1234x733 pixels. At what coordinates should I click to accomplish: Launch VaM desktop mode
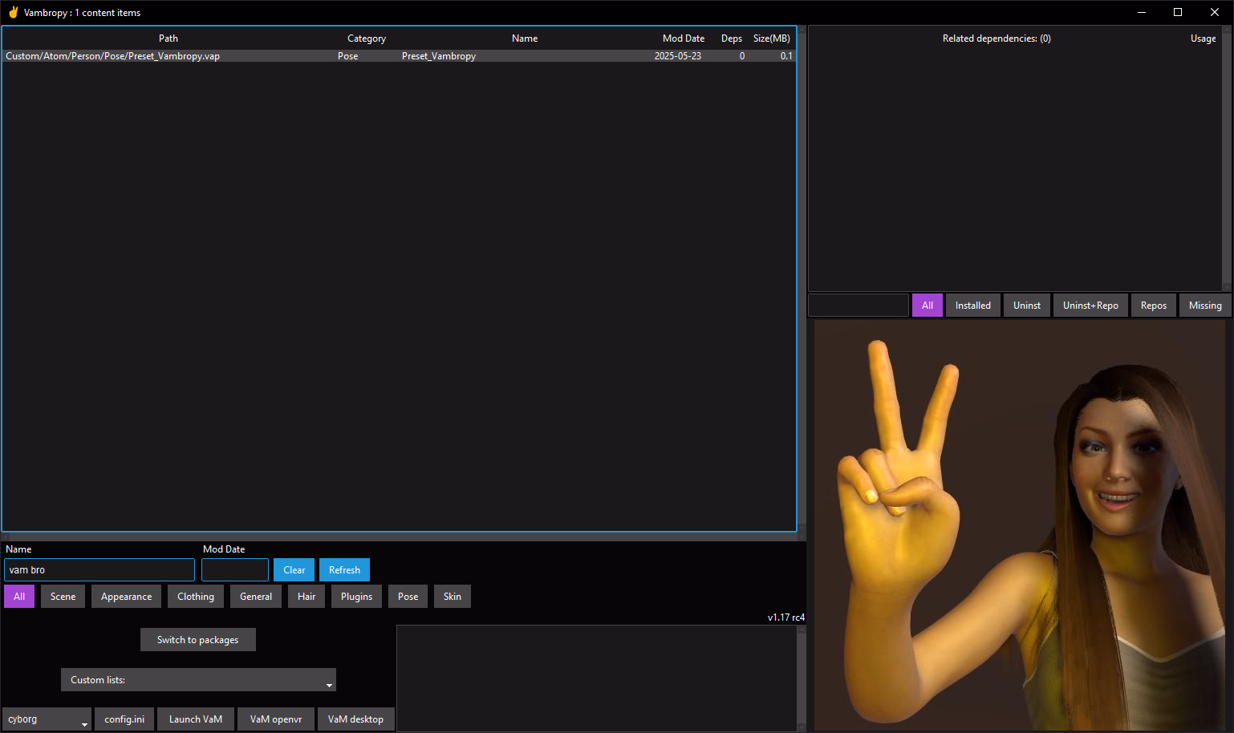(x=355, y=719)
